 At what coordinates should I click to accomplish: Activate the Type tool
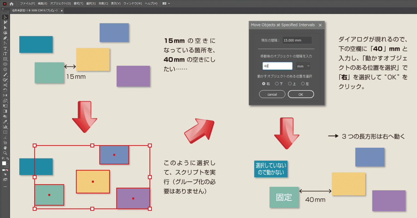pos(5,48)
